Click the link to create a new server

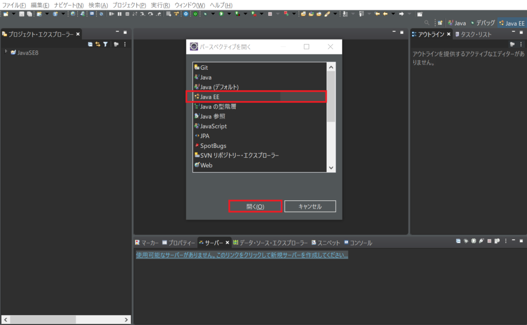[242, 255]
